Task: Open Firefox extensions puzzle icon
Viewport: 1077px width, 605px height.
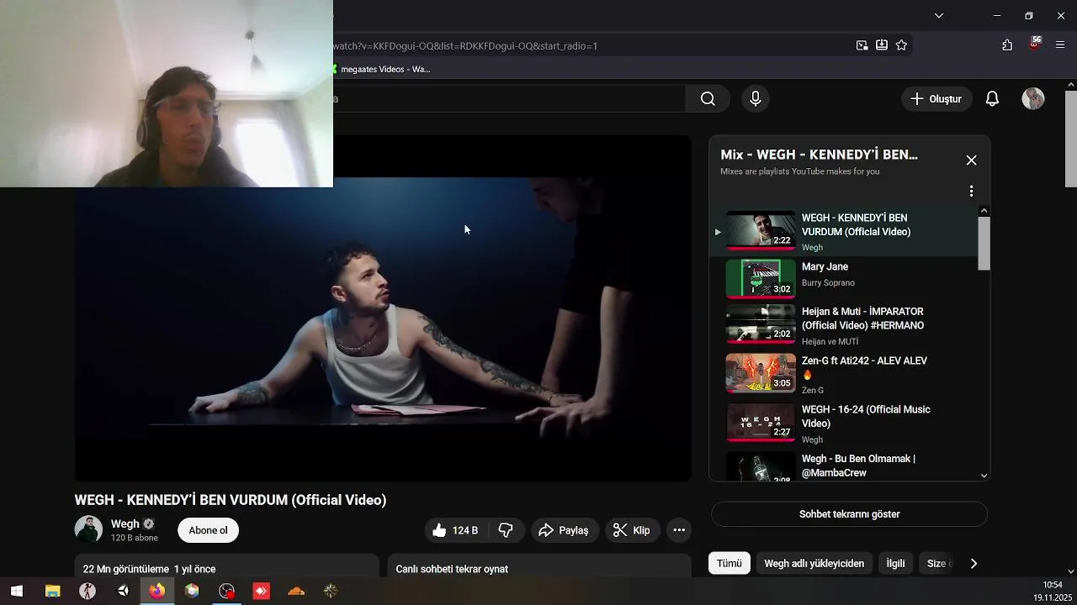Action: pos(1007,45)
